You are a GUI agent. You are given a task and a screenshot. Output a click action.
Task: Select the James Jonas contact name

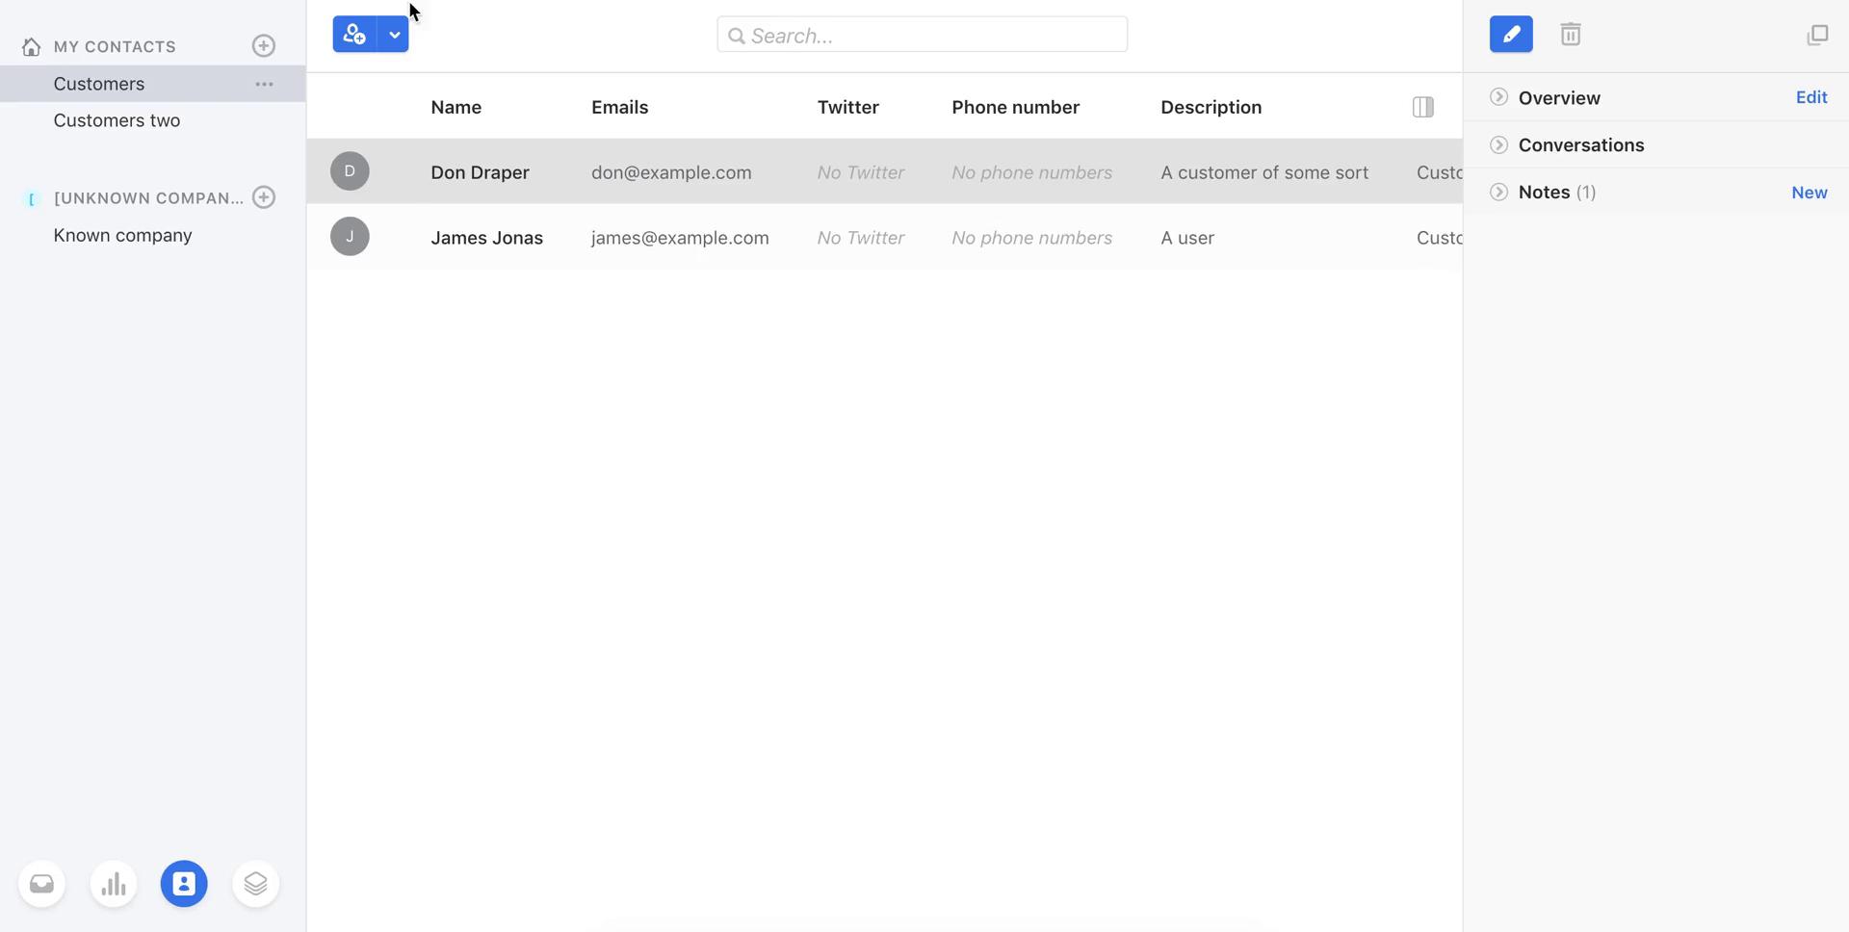(x=486, y=238)
